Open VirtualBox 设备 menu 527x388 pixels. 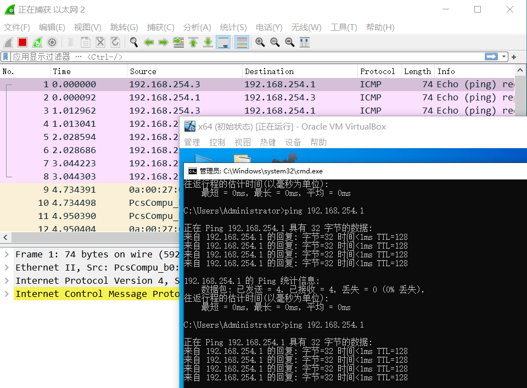coord(293,143)
